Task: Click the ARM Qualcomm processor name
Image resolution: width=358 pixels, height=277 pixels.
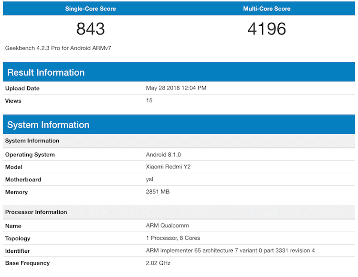Action: click(168, 226)
